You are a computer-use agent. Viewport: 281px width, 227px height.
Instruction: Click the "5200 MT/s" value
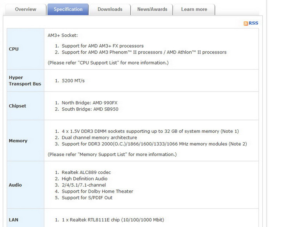73,81
